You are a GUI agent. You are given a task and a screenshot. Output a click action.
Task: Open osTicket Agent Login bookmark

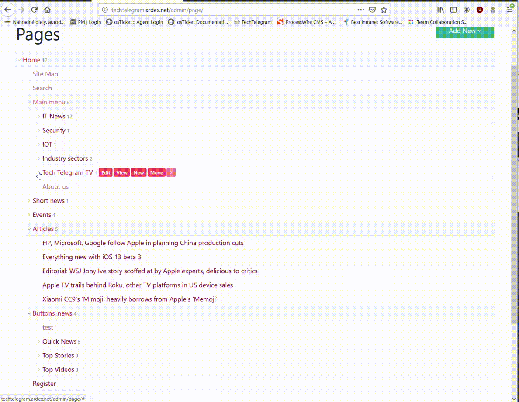pyautogui.click(x=135, y=22)
